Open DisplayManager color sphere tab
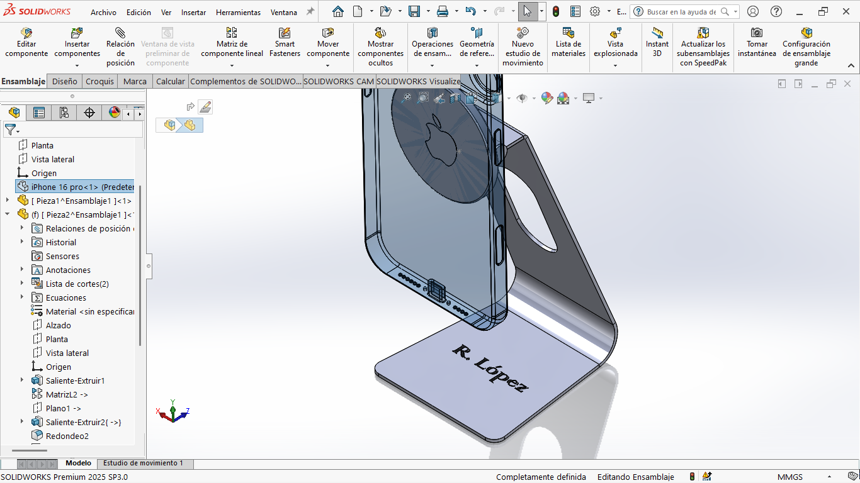The height and width of the screenshot is (483, 860). (x=114, y=113)
